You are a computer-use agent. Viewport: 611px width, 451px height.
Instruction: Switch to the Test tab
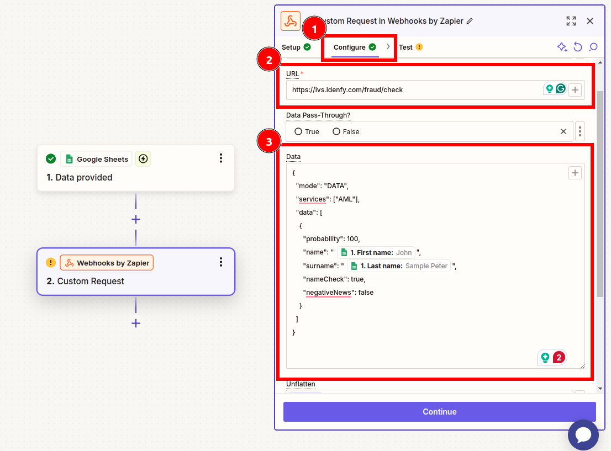pyautogui.click(x=407, y=47)
